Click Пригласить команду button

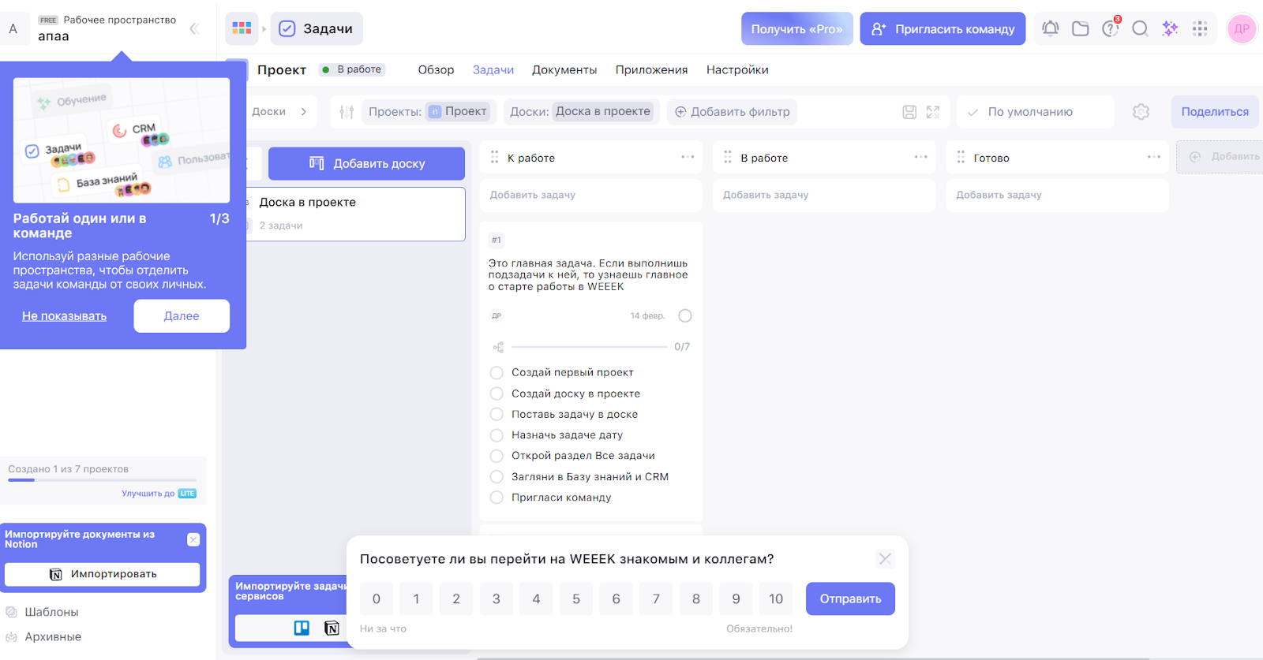(x=943, y=28)
